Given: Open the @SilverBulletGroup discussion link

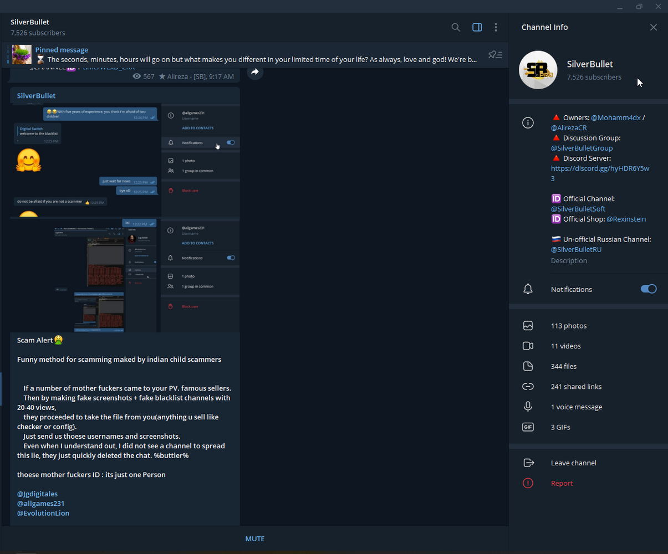Looking at the screenshot, I should pos(582,148).
